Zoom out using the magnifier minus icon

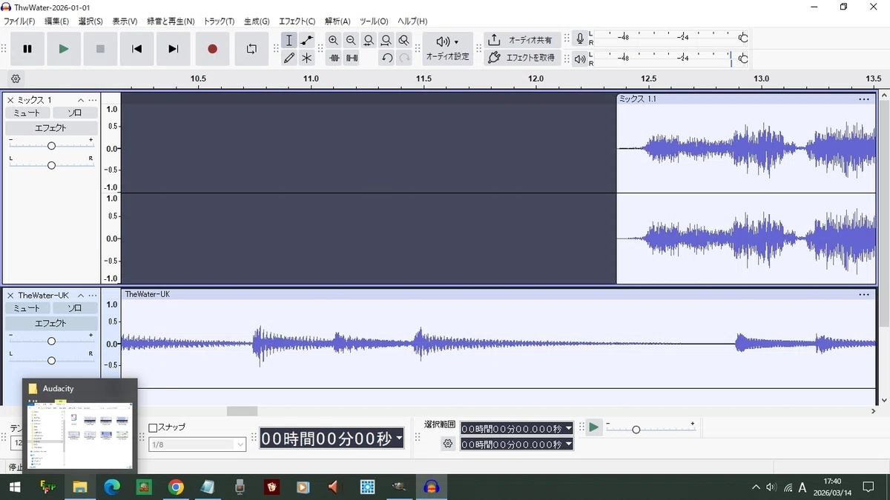pos(351,40)
